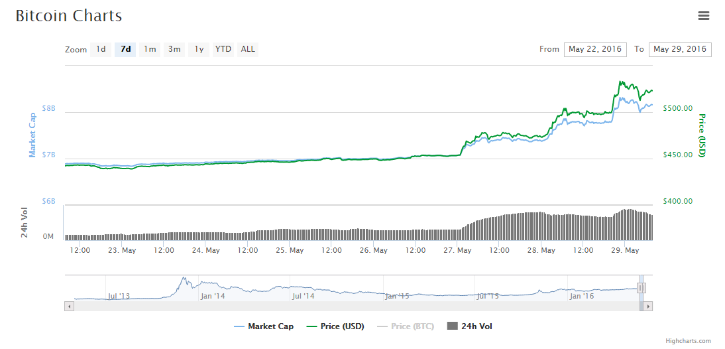Click navigator scrollbar right arrow

coord(648,306)
